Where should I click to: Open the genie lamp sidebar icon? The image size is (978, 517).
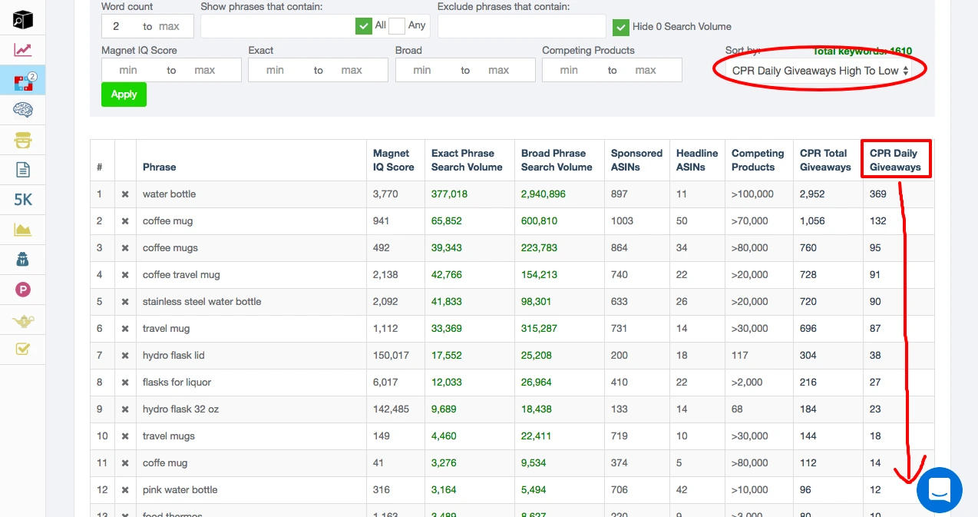click(23, 320)
